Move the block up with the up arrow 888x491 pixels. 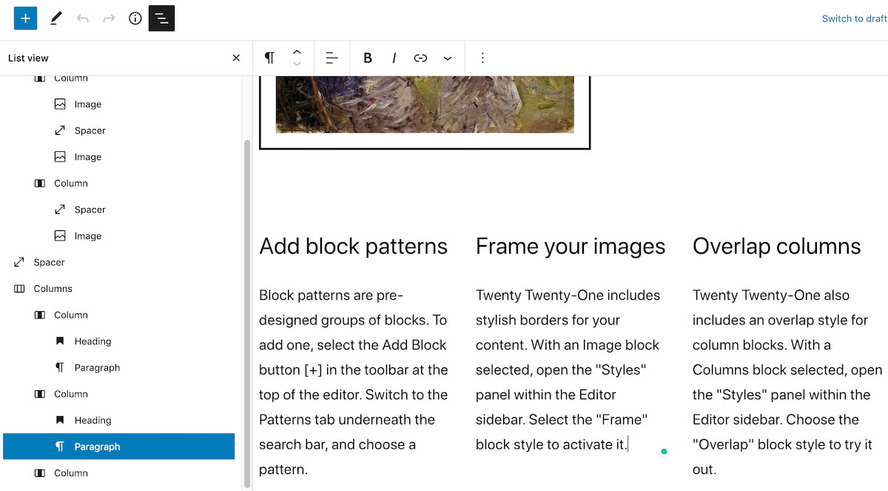coord(297,52)
